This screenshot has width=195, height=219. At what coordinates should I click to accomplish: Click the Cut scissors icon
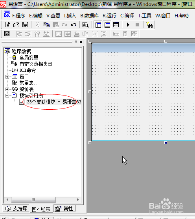[37, 25]
